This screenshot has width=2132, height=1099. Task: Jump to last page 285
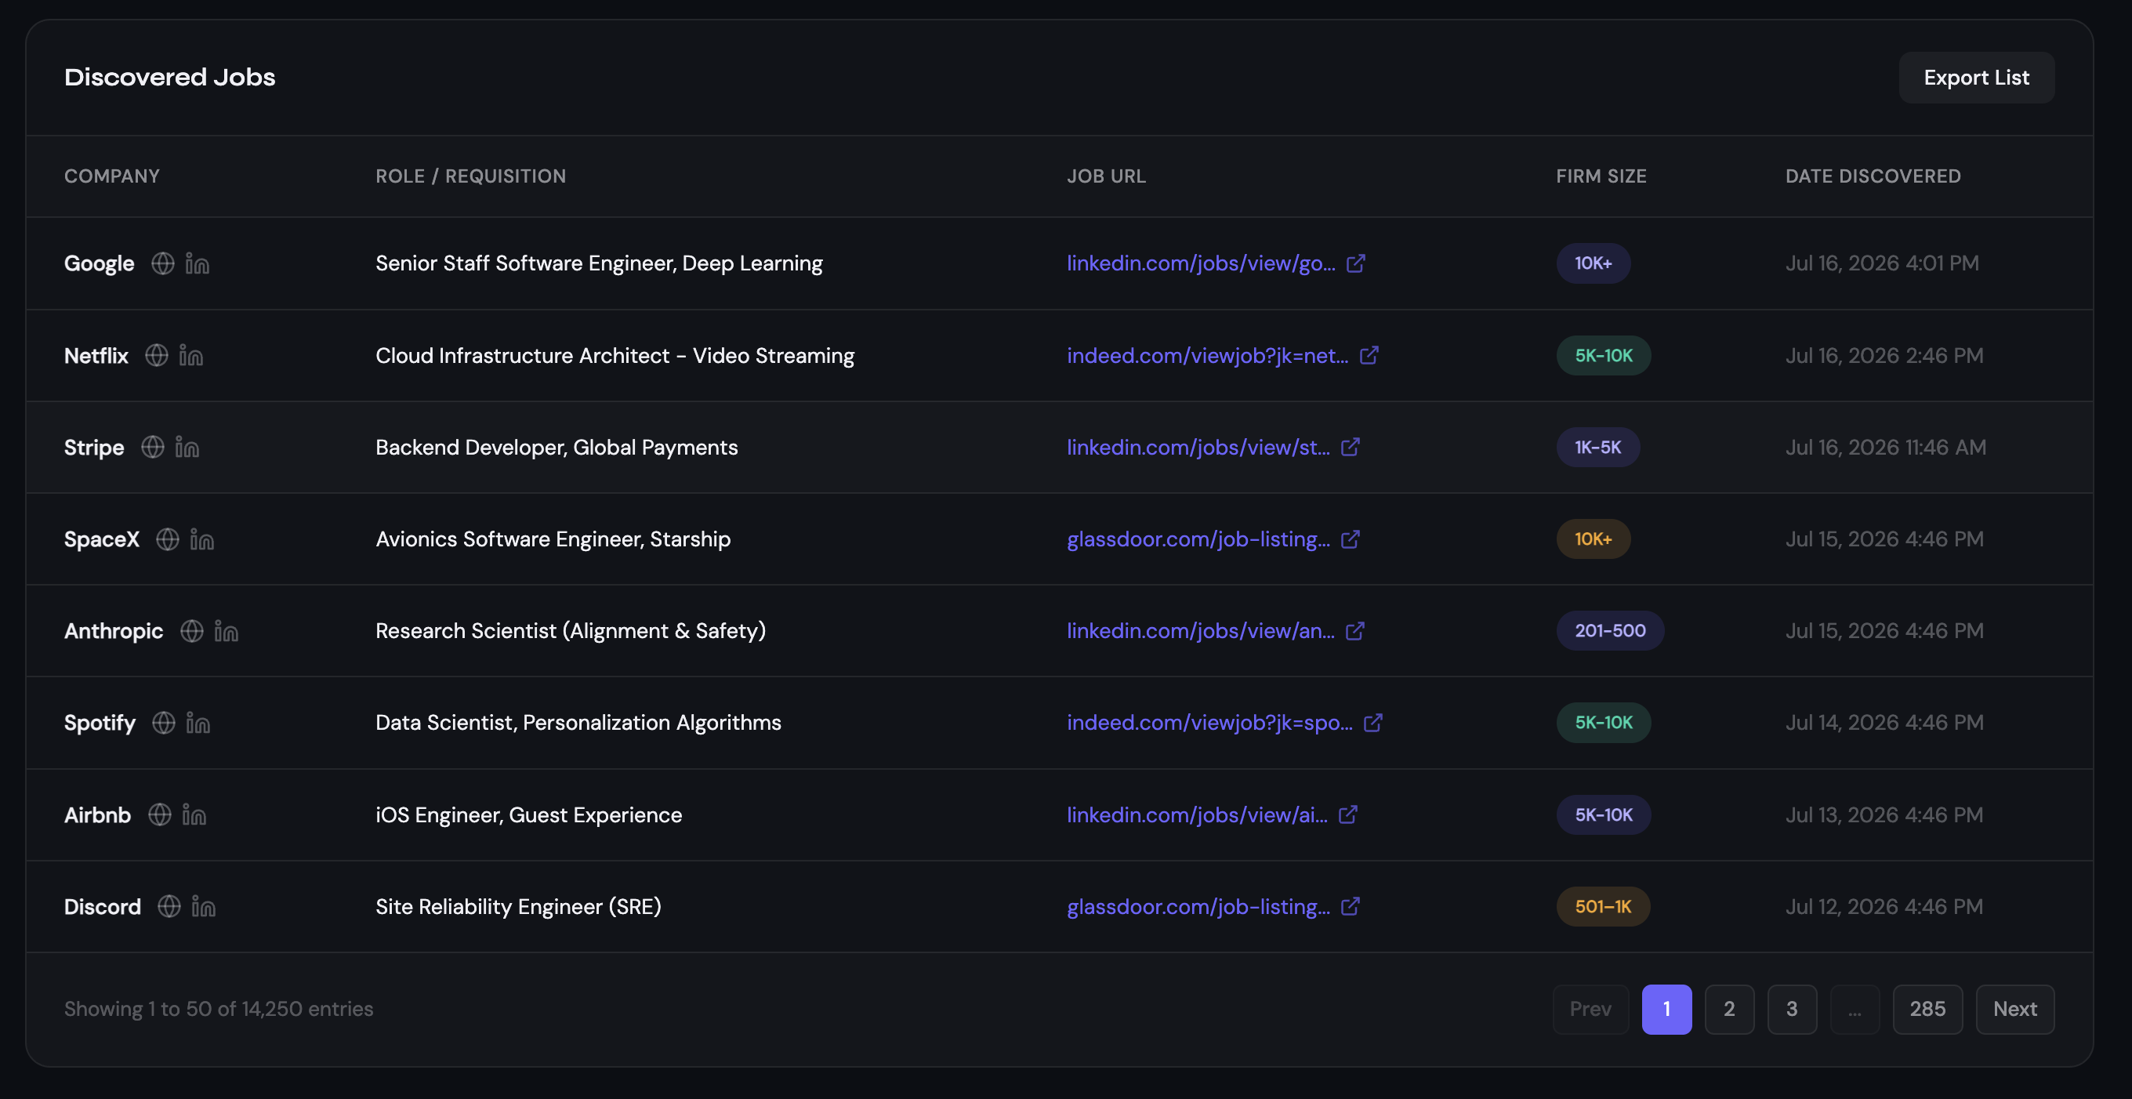[1927, 1009]
